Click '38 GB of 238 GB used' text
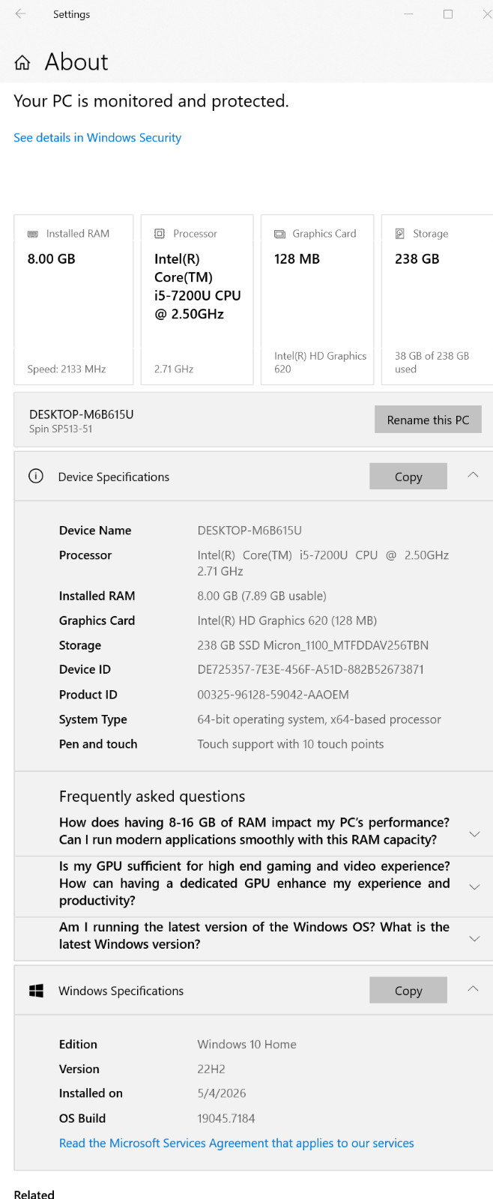The width and height of the screenshot is (493, 1199). pos(432,362)
